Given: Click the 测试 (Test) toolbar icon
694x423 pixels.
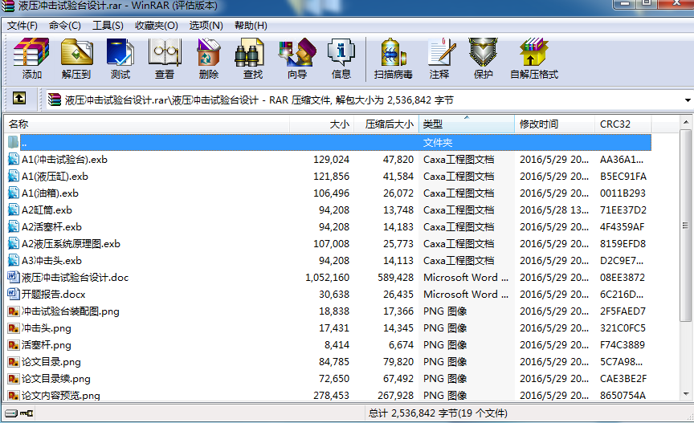Looking at the screenshot, I should point(120,52).
